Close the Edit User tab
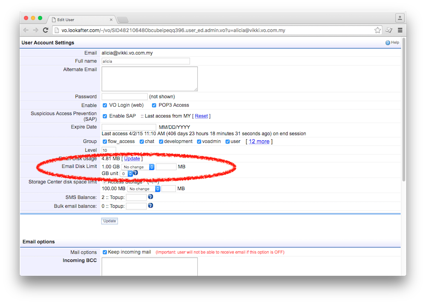 tap(111, 20)
